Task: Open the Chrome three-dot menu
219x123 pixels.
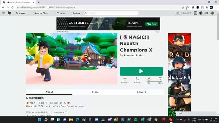Action: coord(216,8)
